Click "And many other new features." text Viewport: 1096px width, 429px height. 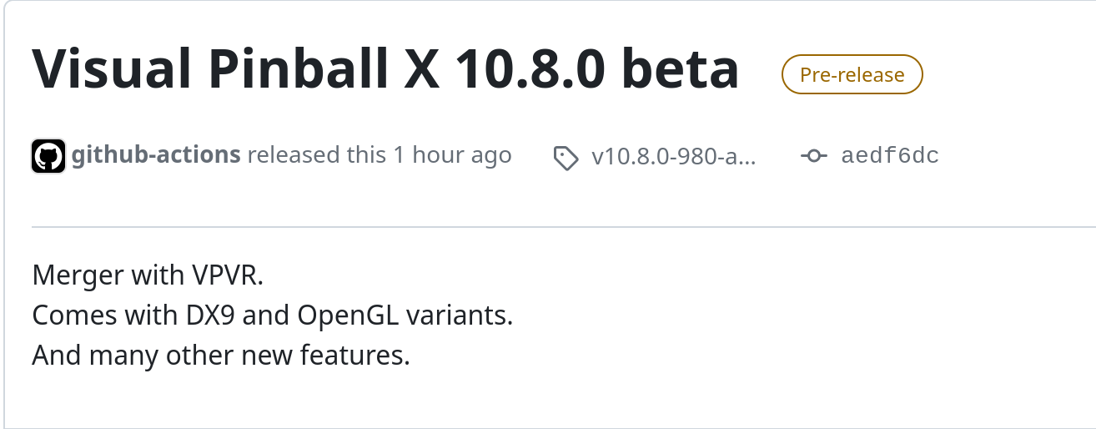click(221, 356)
